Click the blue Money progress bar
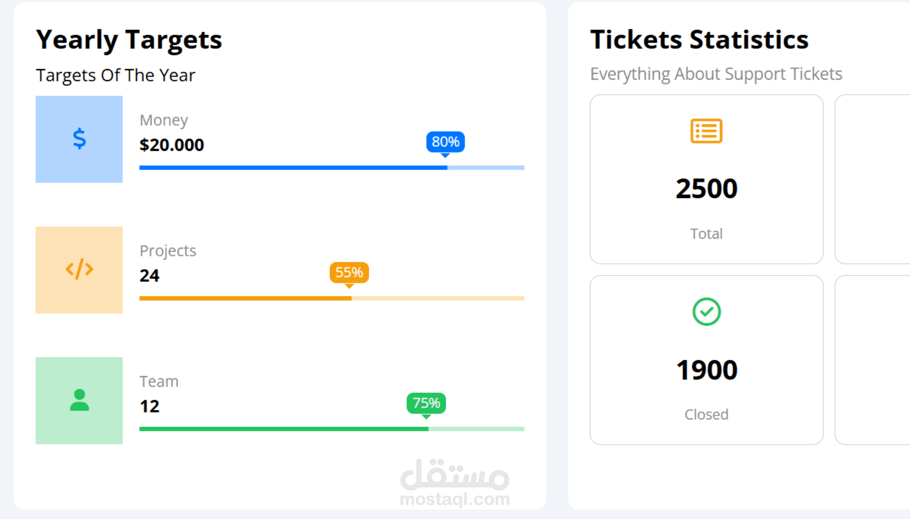 click(331, 167)
